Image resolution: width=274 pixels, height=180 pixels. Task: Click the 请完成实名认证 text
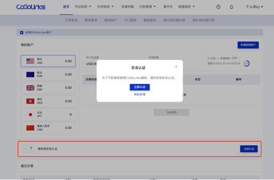[47, 149]
